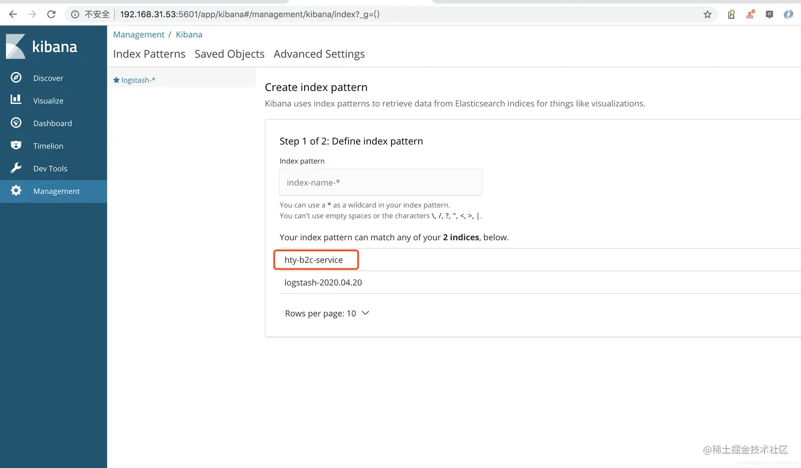Click the Dev Tools wrench icon
This screenshot has height=468, width=801.
point(16,168)
